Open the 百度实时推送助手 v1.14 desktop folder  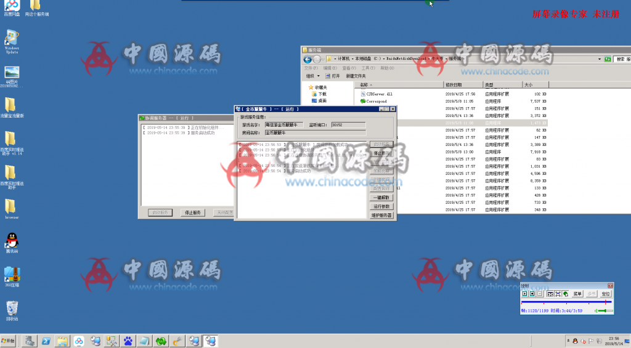point(12,143)
